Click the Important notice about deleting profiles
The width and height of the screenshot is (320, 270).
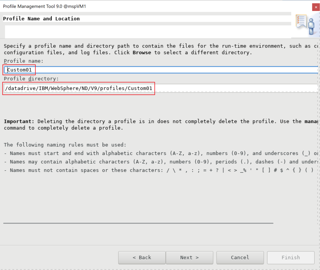(x=107, y=121)
